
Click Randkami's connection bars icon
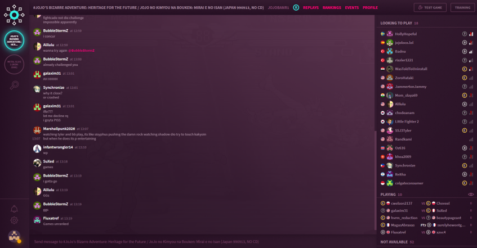point(471,139)
